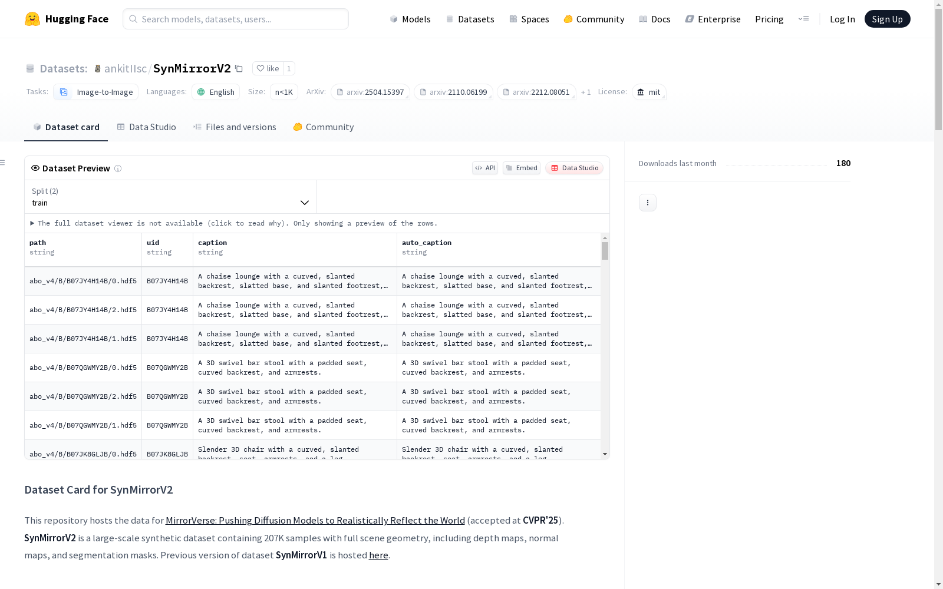Click the ankitIISc user avatar
The image size is (943, 589).
coord(98,68)
